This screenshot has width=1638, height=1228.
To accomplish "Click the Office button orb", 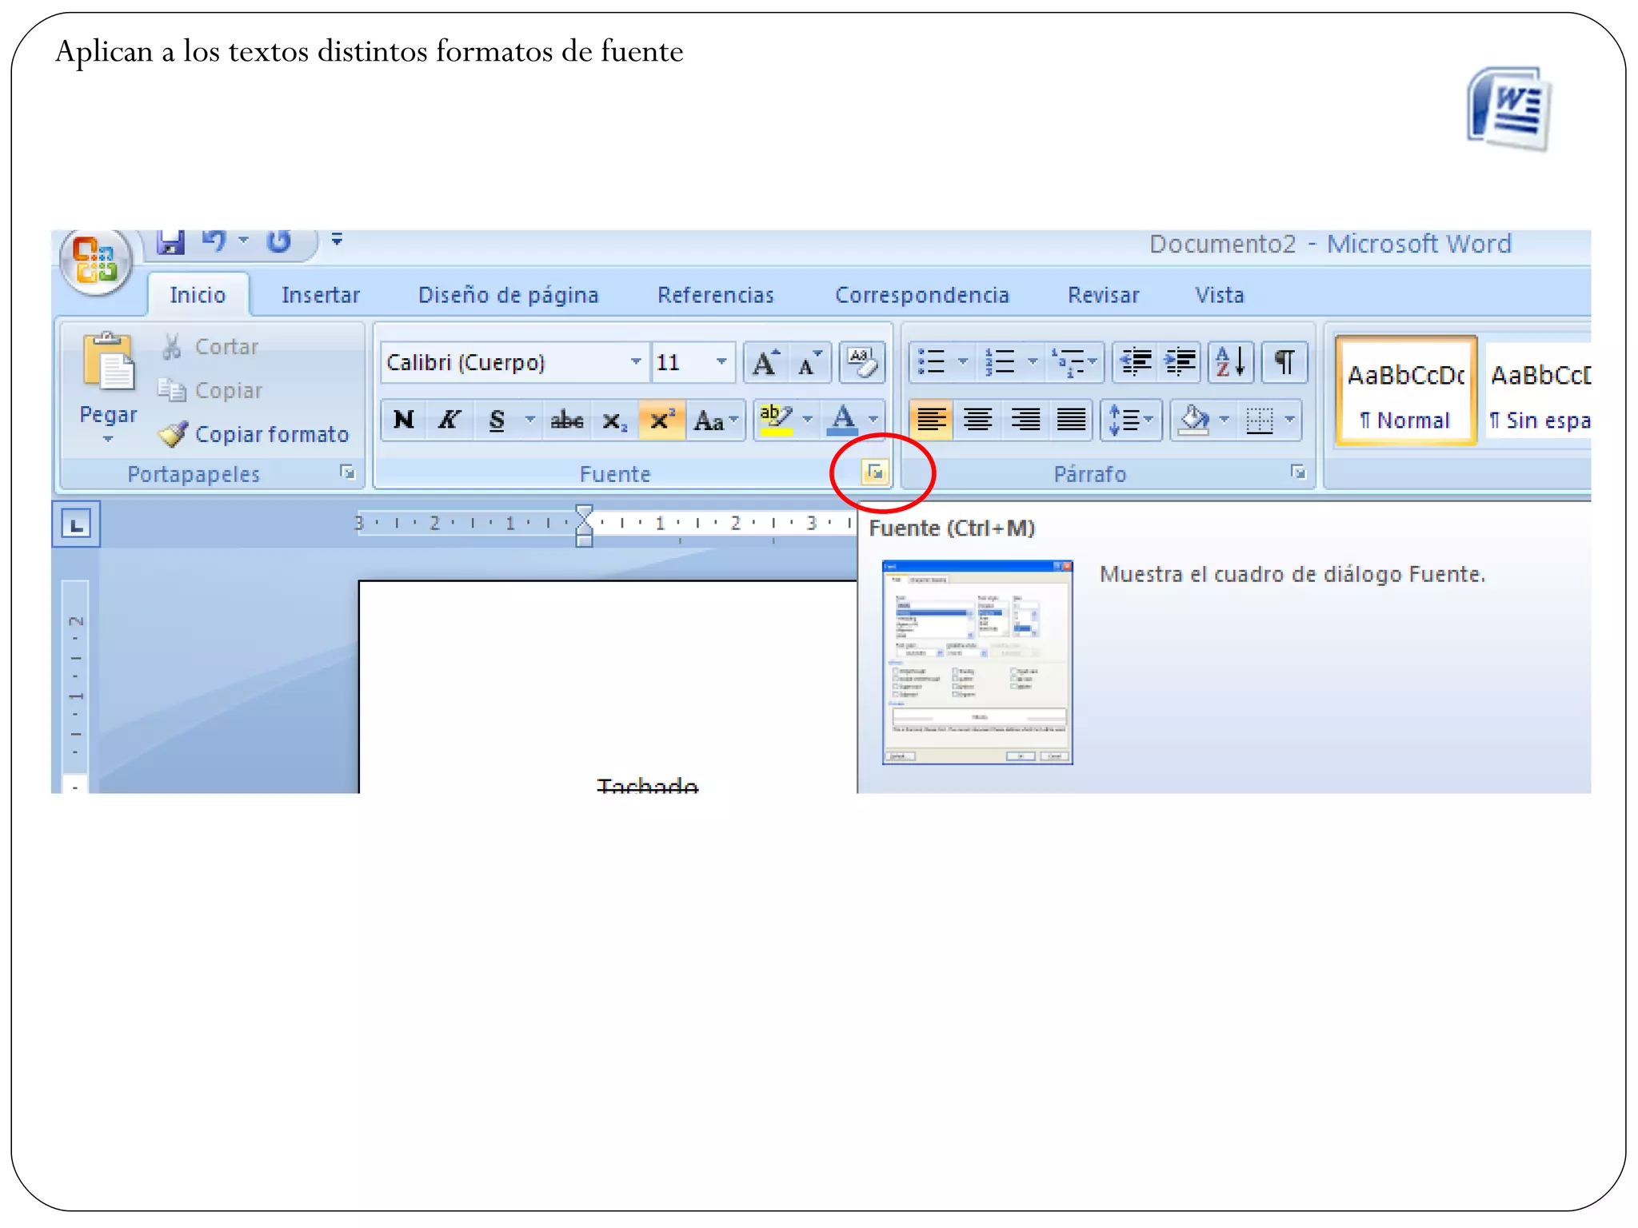I will (x=96, y=261).
